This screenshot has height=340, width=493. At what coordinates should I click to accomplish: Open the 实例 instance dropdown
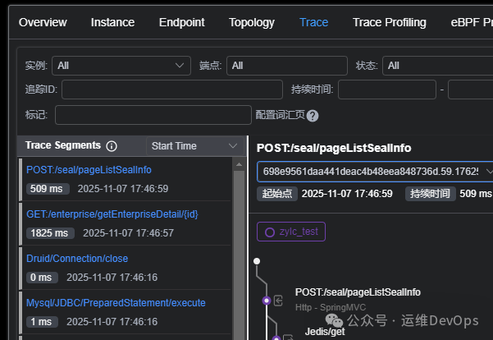coord(121,66)
